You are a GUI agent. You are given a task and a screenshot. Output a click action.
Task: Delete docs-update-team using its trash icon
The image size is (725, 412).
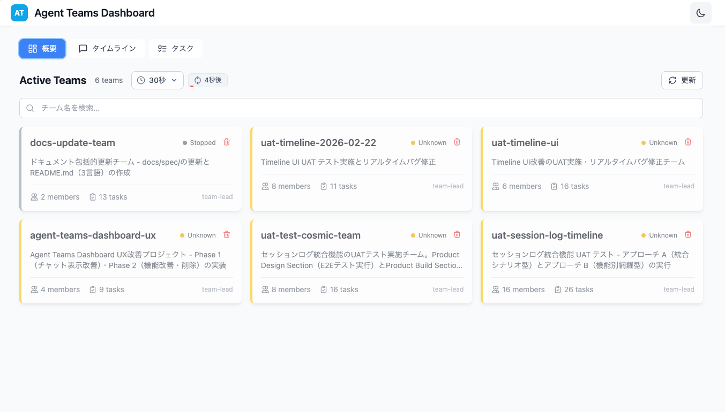(x=226, y=142)
